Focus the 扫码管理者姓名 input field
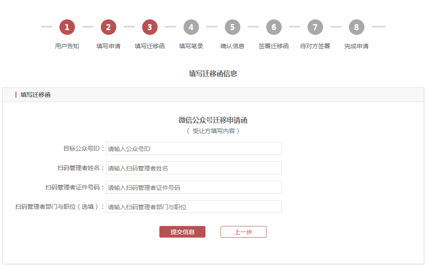Screen dimensions: 426x266 point(194,168)
